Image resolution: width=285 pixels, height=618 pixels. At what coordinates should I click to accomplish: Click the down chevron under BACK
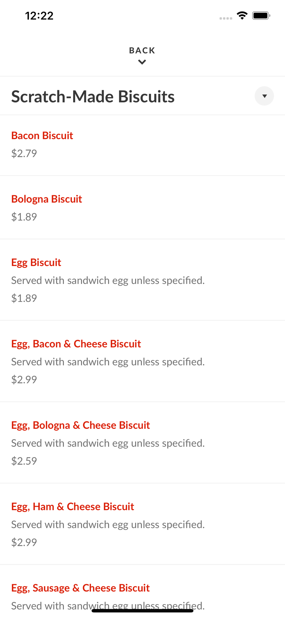click(x=142, y=62)
